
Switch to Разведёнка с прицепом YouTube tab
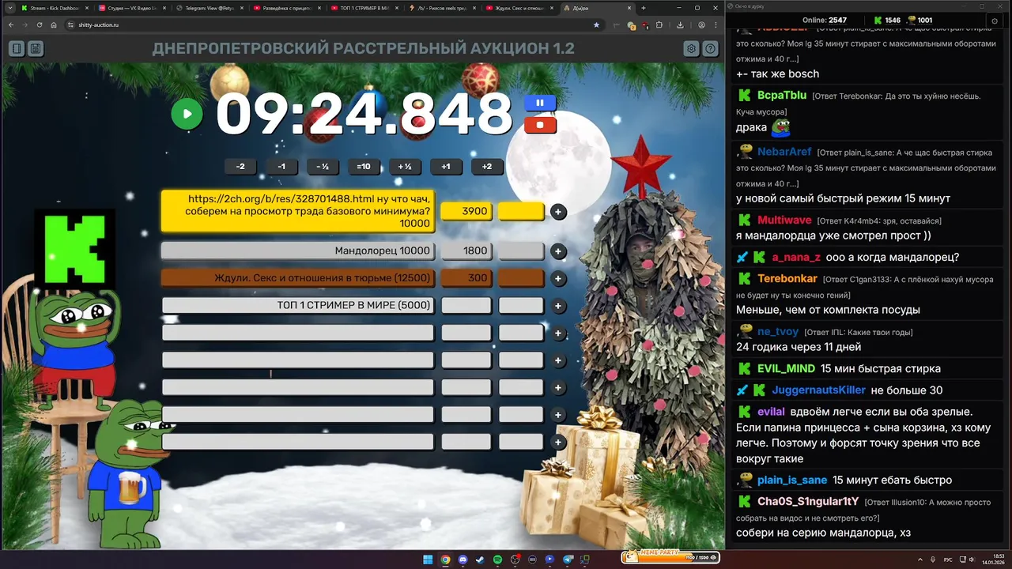tap(286, 8)
